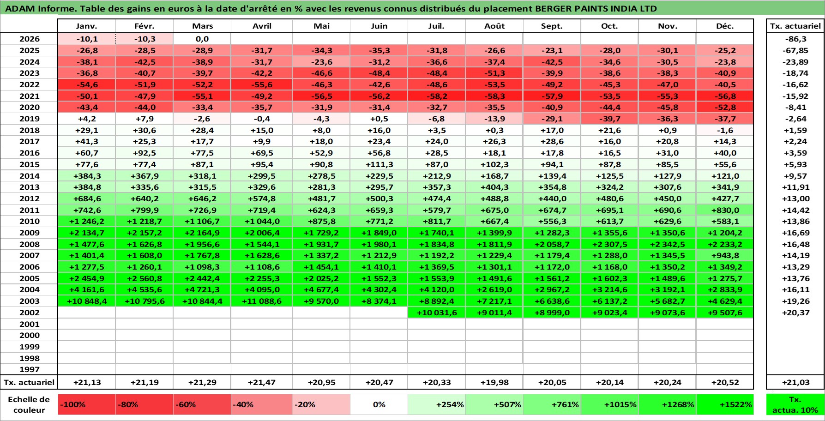Select the Sept. column header
This screenshot has height=421, width=825.
(x=552, y=26)
